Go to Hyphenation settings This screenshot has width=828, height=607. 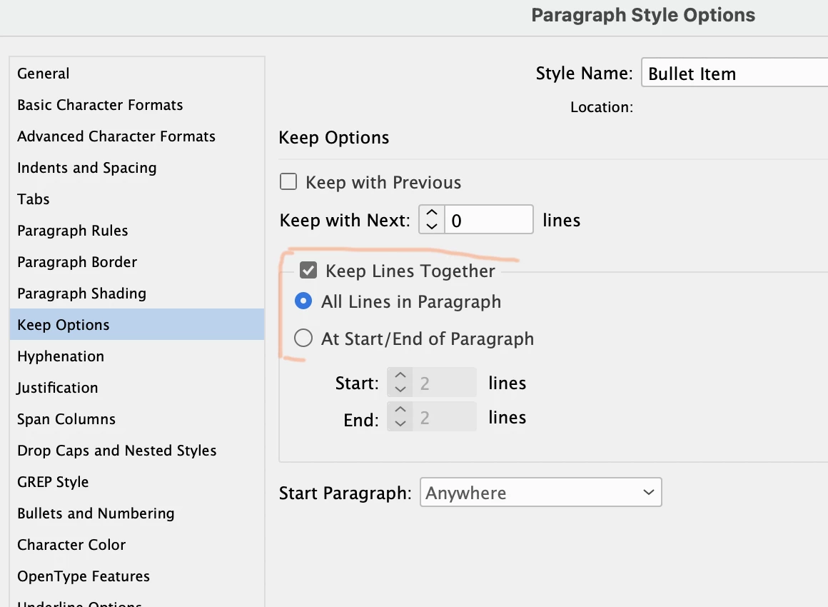point(61,356)
